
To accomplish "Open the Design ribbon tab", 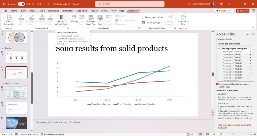I will [x=41, y=11].
